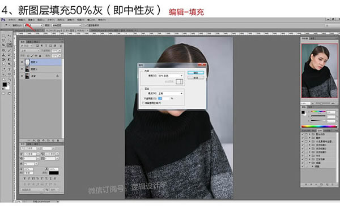Click the Cancel button in the Fill dialog
Screen dimensions: 340x206
point(196,78)
